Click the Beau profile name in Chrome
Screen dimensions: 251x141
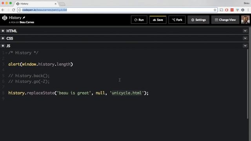pyautogui.click(x=247, y=3)
